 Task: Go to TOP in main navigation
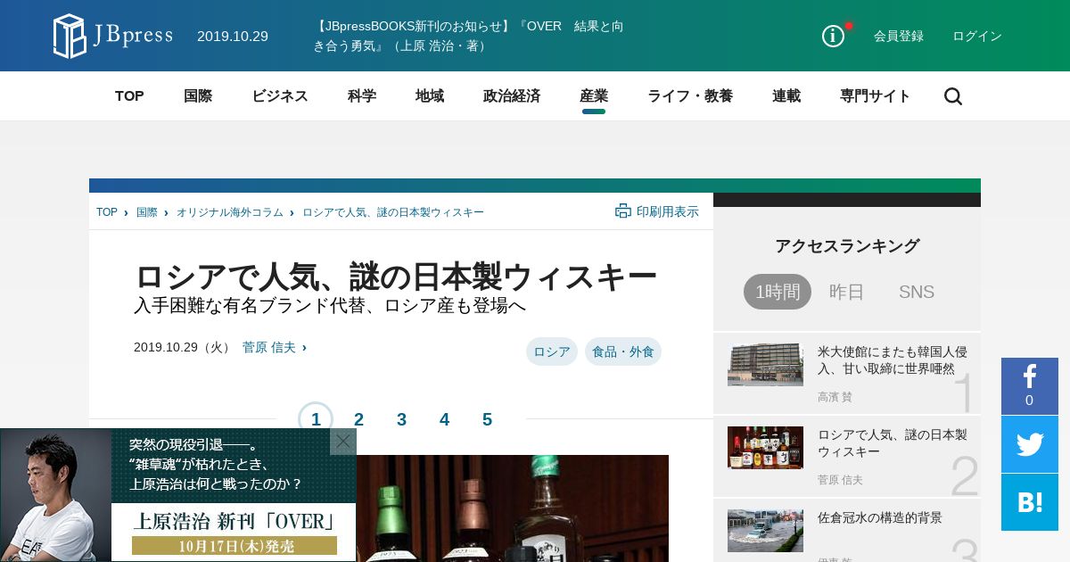[129, 96]
